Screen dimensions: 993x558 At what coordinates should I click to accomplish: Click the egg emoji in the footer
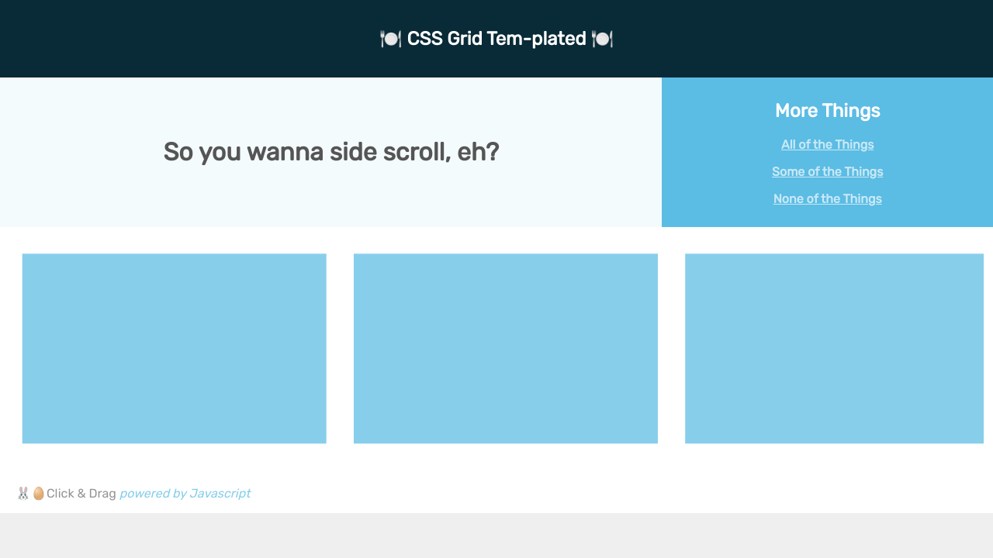point(38,494)
